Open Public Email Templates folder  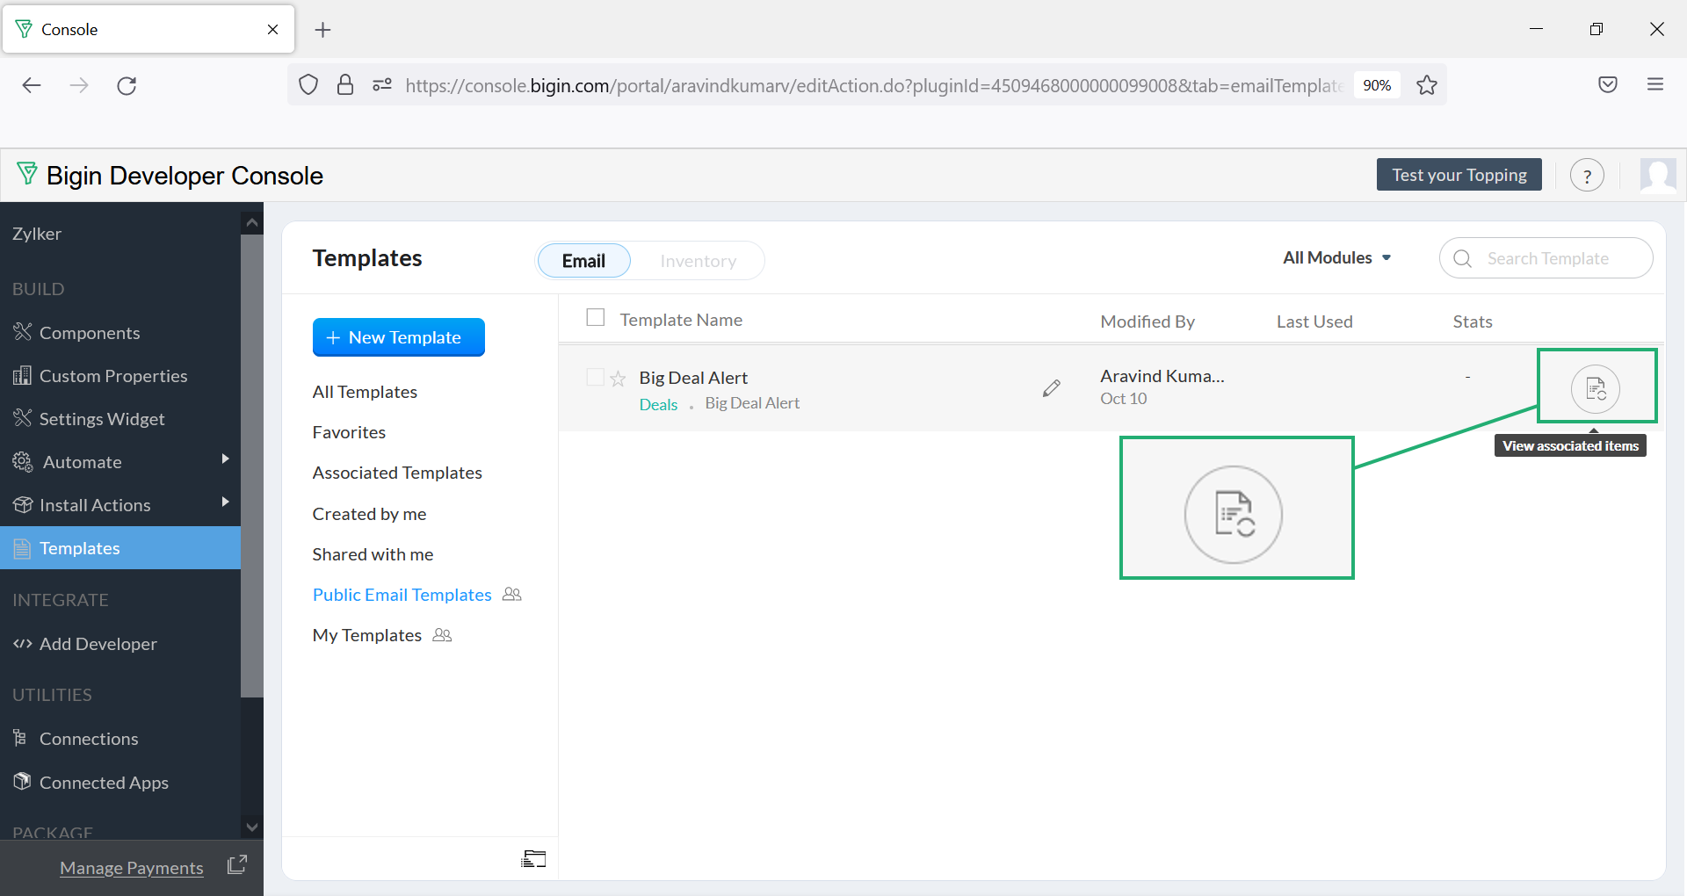coord(402,595)
